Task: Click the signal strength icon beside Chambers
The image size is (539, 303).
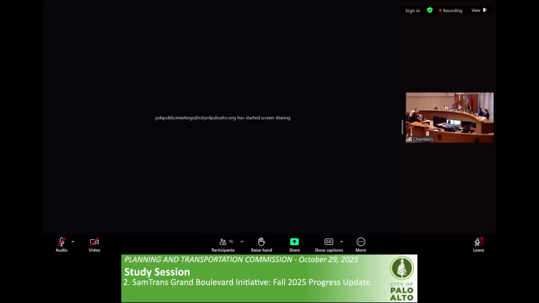Action: click(409, 139)
